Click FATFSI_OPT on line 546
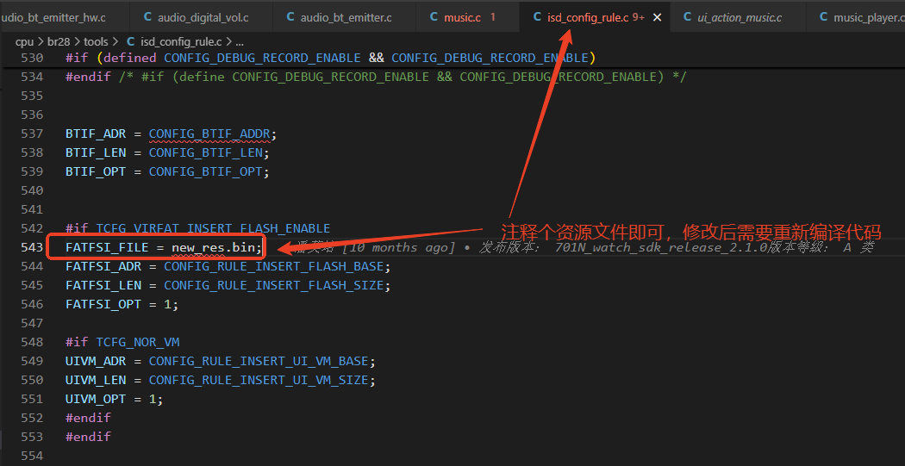The image size is (905, 466). pyautogui.click(x=103, y=305)
